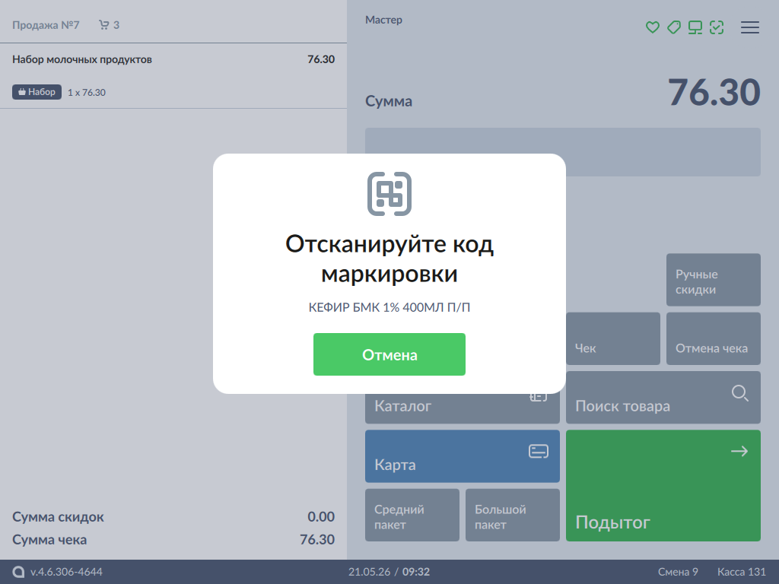Click the Мастер user label

pyautogui.click(x=383, y=20)
